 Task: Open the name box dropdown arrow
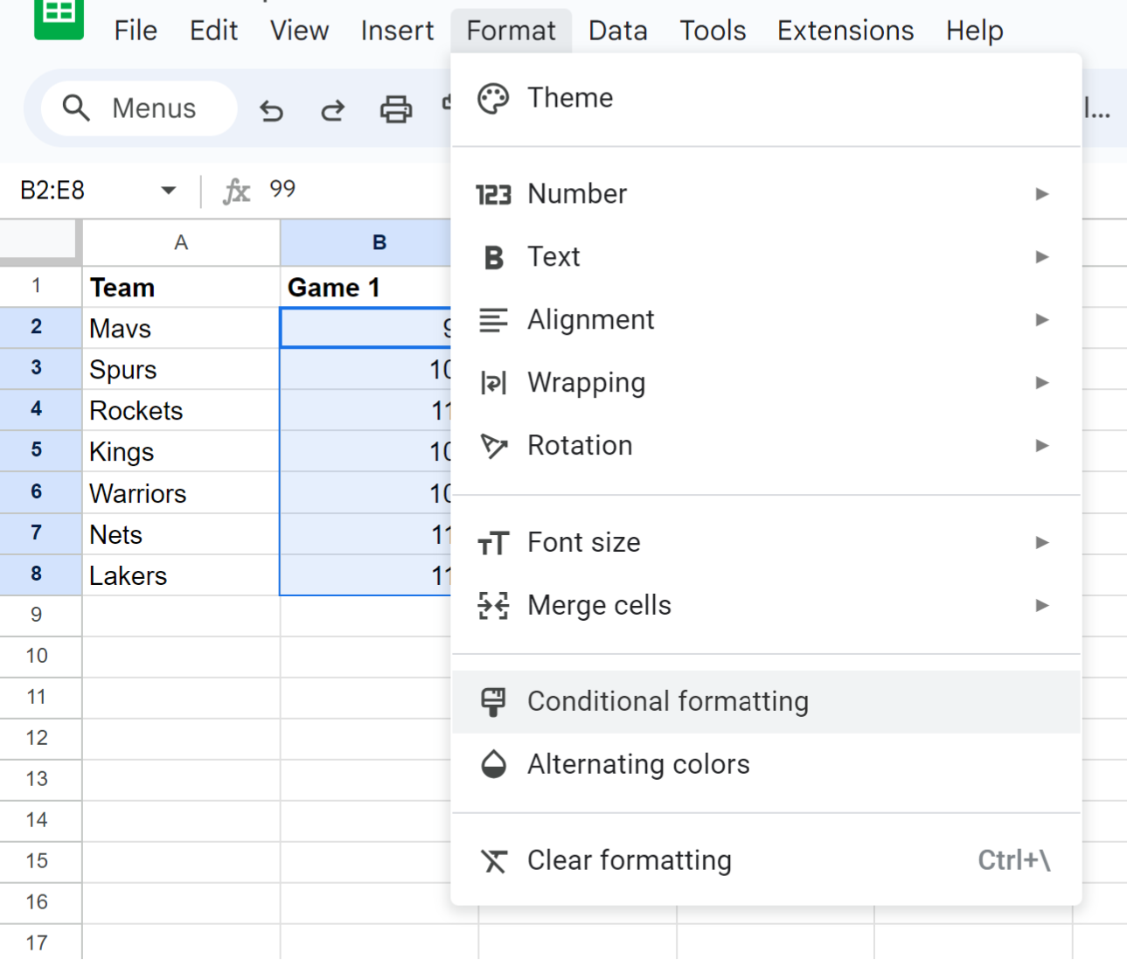pyautogui.click(x=169, y=191)
